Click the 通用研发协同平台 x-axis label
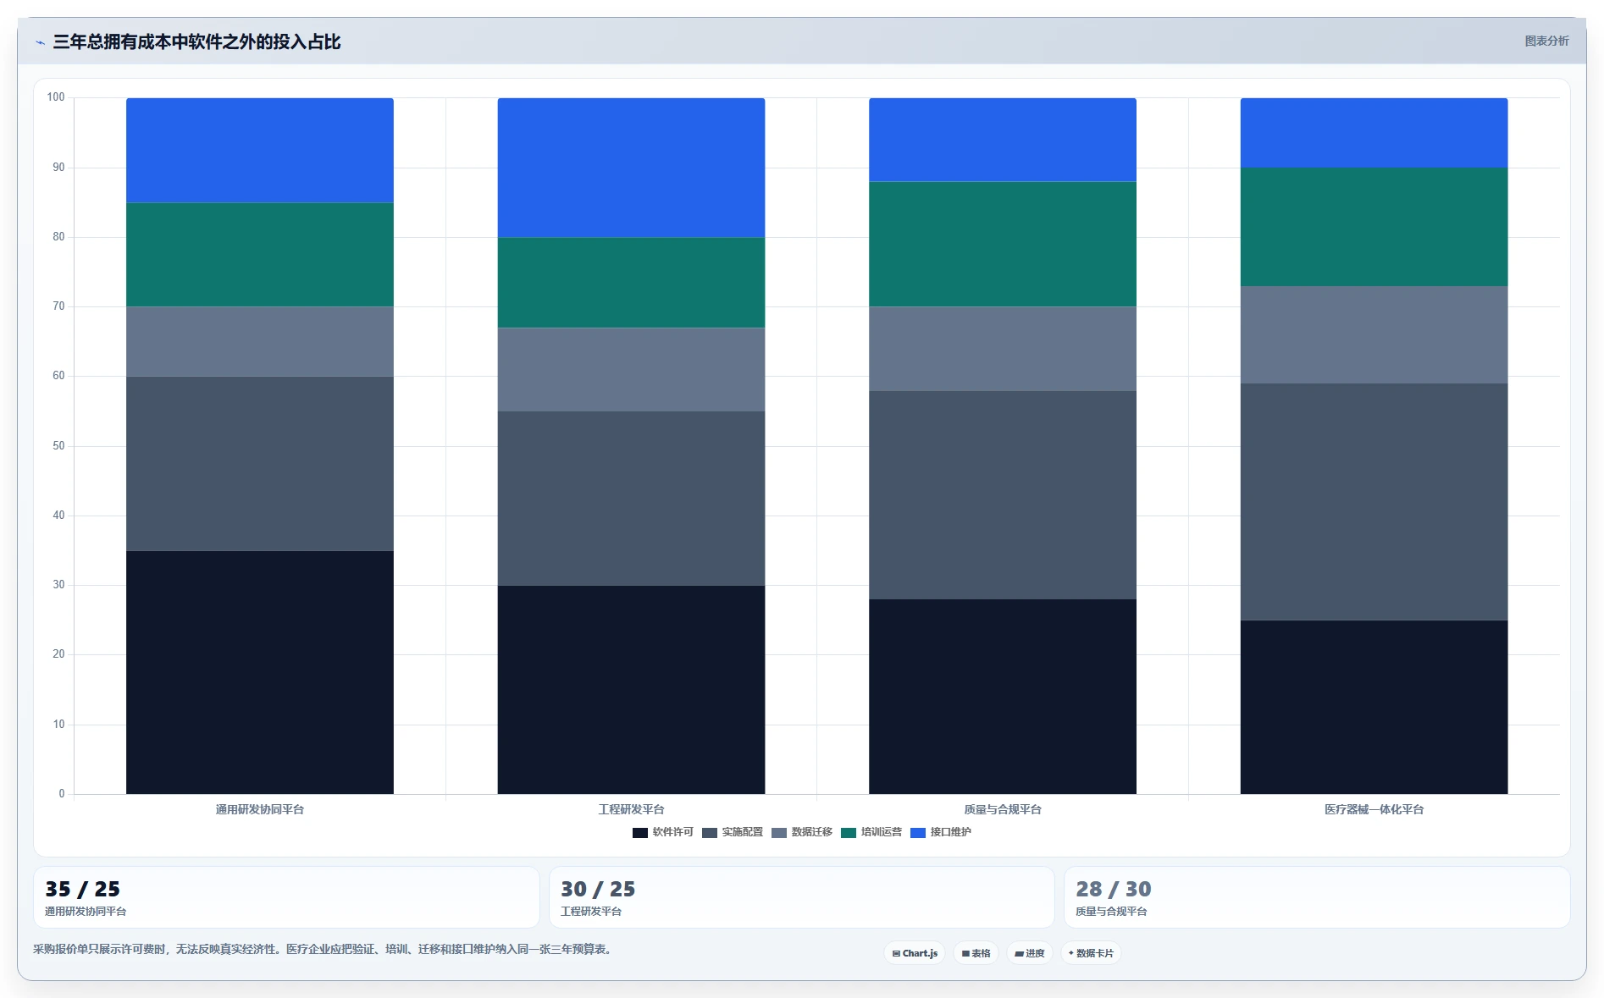 [x=260, y=809]
